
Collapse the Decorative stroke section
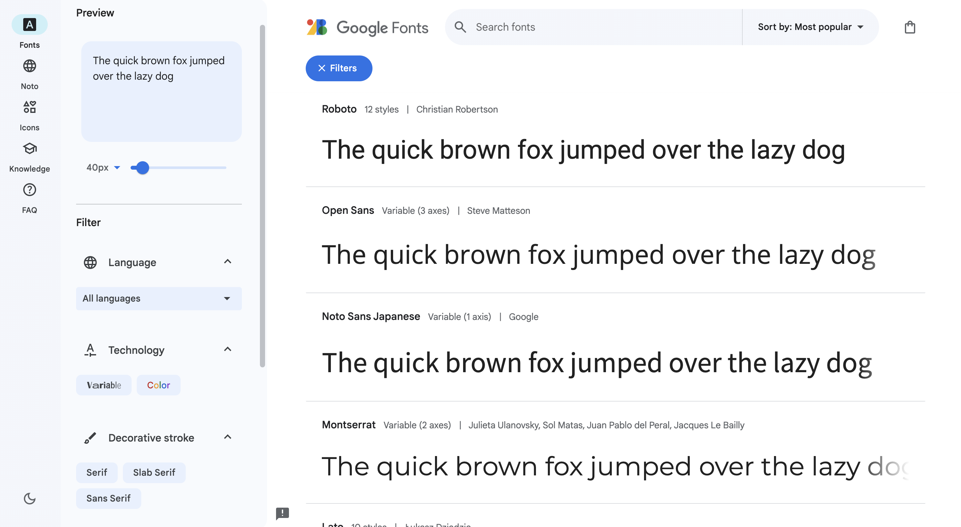click(x=228, y=437)
